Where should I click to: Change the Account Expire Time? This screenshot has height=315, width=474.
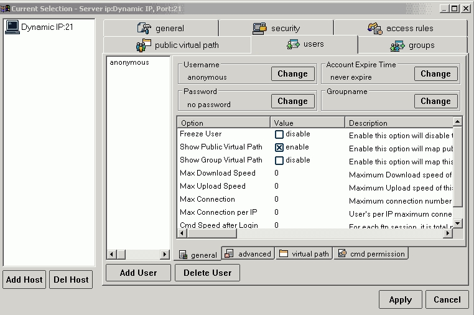coord(435,73)
